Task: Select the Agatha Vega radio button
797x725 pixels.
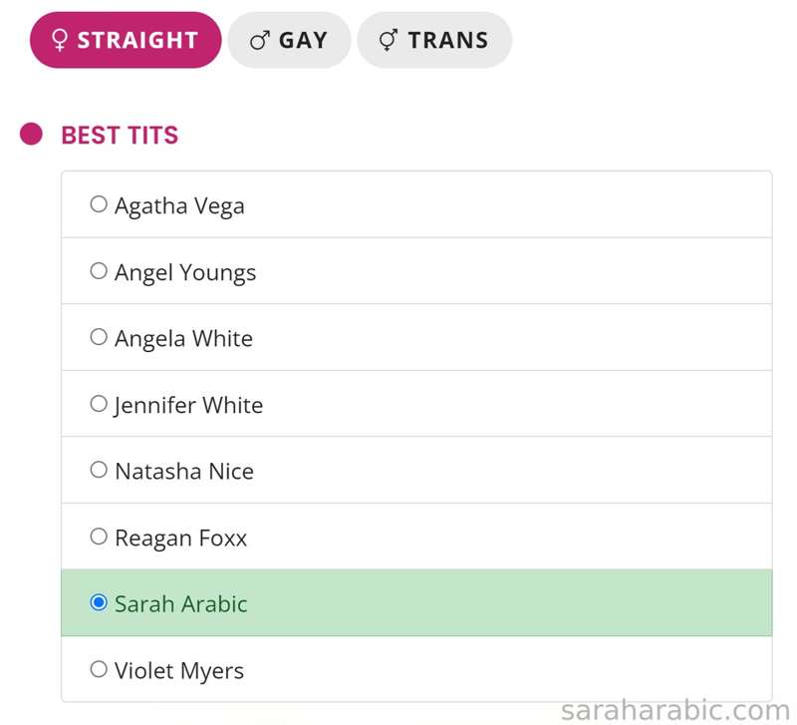Action: 99,204
